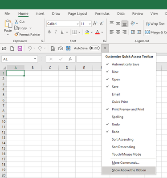This screenshot has height=178, width=167.
Task: Uncheck Undo in the customize menu
Action: coord(129,124)
